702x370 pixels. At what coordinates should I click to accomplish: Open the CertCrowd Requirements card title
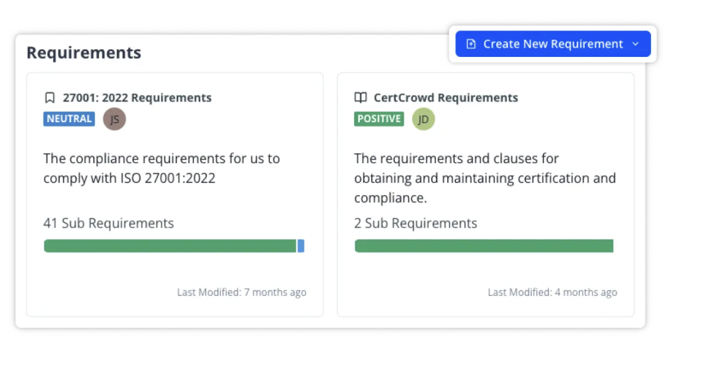tap(446, 97)
